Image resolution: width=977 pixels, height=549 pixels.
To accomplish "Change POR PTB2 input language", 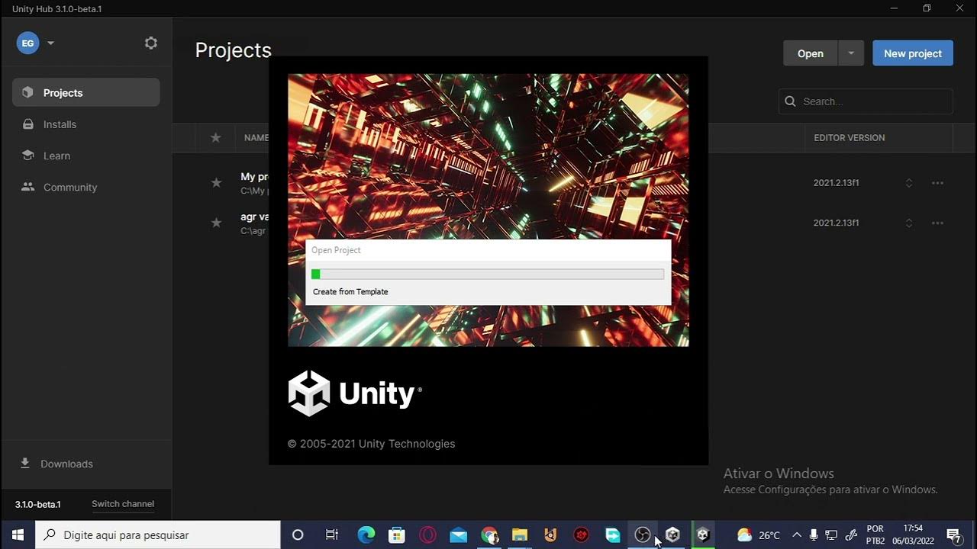I will coord(875,535).
